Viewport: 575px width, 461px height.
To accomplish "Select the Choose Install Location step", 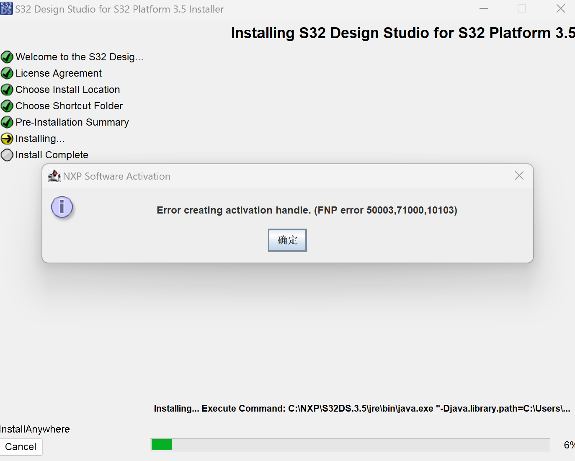I will click(67, 89).
